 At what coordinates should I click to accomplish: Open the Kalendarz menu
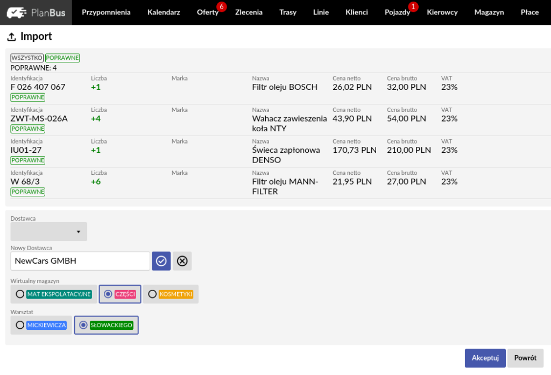pyautogui.click(x=164, y=12)
